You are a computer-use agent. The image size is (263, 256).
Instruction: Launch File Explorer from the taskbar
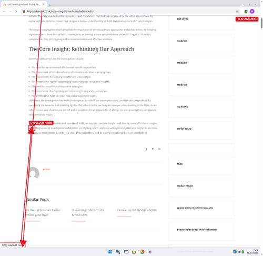click(134, 252)
